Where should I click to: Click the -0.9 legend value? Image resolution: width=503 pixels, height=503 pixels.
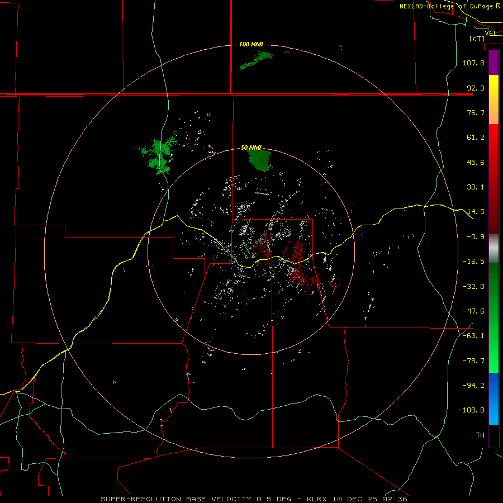476,237
